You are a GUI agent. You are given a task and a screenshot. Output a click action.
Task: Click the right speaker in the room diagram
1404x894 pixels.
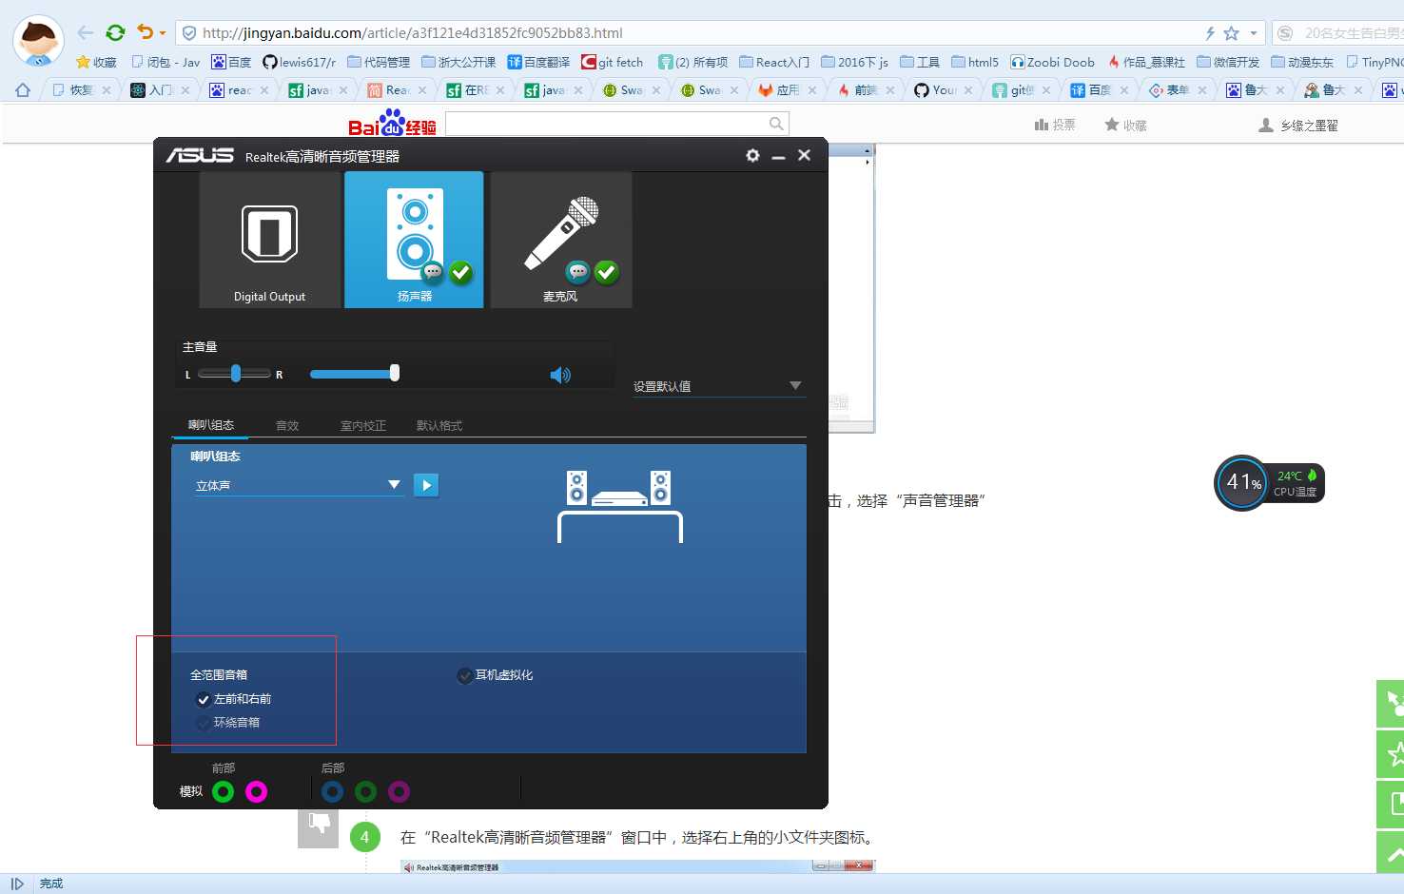tap(661, 488)
